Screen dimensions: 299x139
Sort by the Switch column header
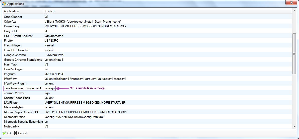50,11
